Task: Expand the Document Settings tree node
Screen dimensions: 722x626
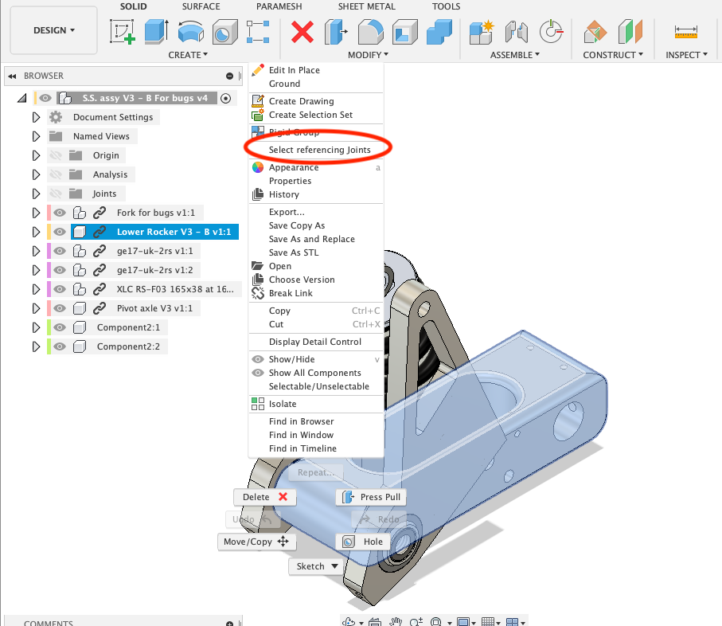Action: (x=36, y=117)
